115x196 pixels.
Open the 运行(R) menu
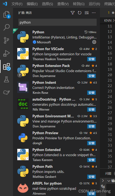(94, 4)
